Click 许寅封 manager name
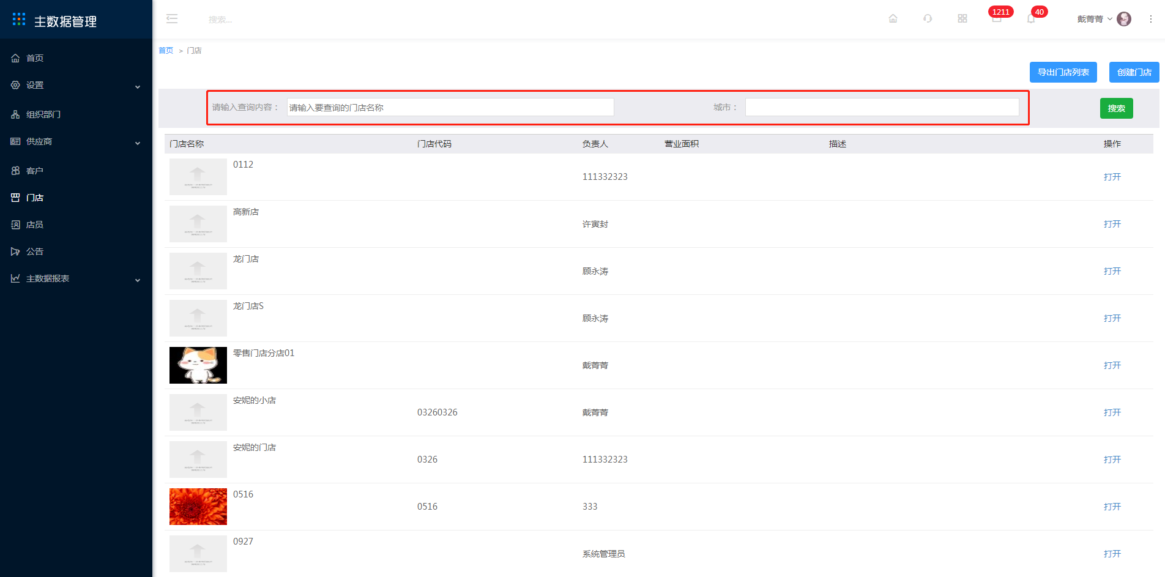 595,224
